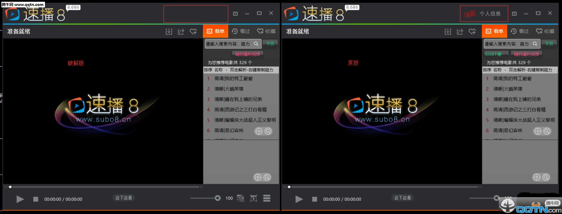Click the bottom locate target icon in right sidebar
This screenshot has width=562, height=214.
(x=537, y=177)
